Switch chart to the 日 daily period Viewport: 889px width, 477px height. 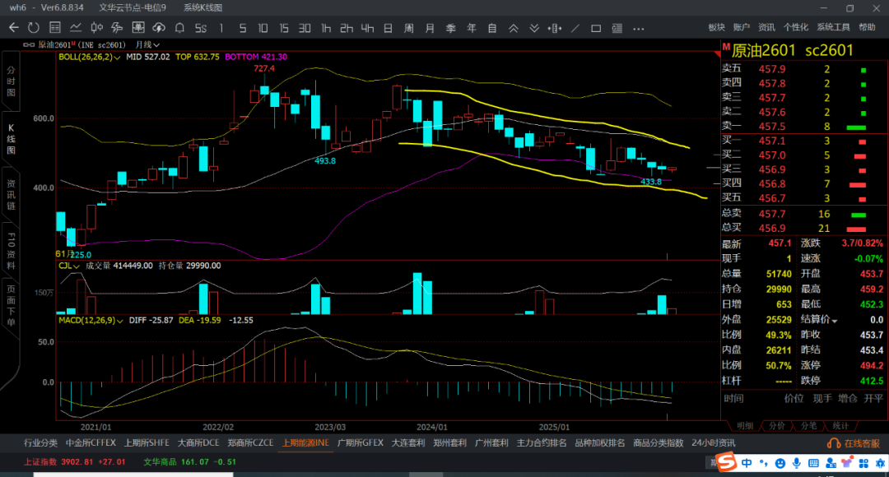[388, 28]
